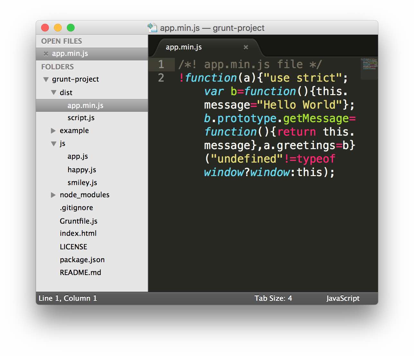Collapse the dist folder
Screen dimensions: 414x356
tap(53, 92)
